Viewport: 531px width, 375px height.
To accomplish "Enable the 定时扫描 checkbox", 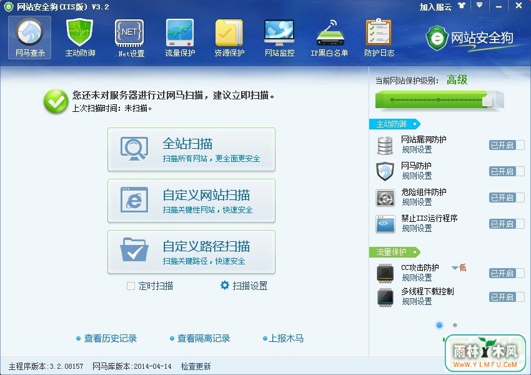I will click(131, 286).
